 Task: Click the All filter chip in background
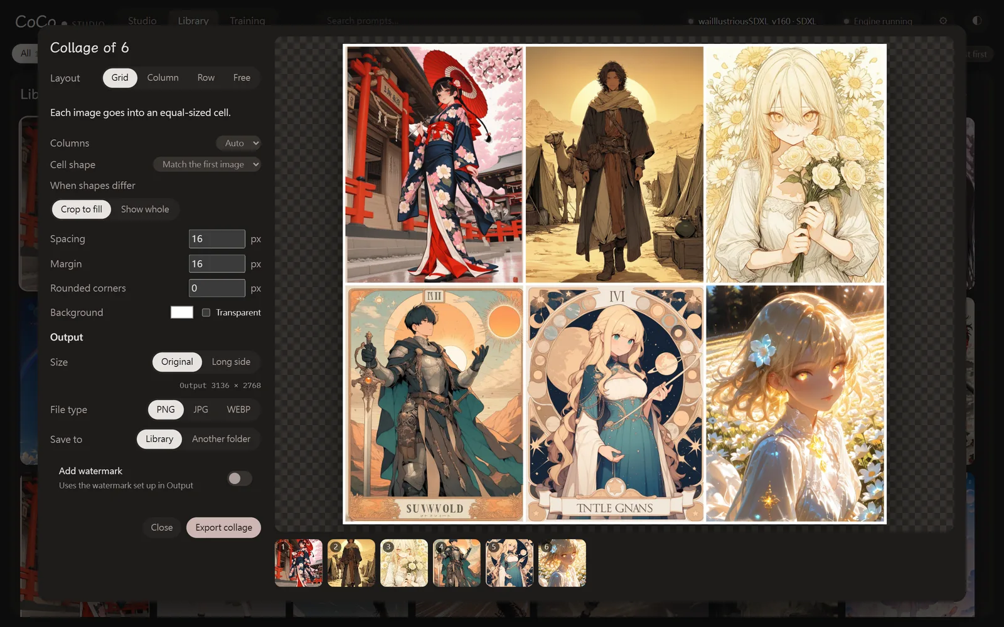coord(25,53)
